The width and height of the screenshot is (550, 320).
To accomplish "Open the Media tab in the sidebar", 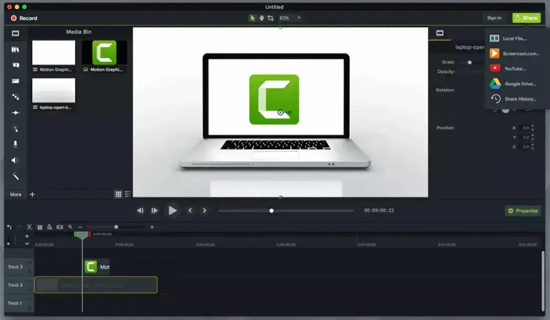I will point(15,34).
